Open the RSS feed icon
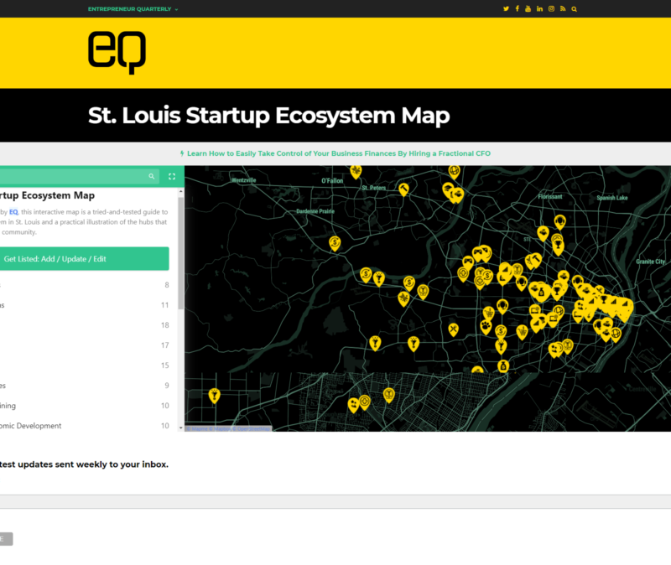671x565 pixels. (563, 9)
